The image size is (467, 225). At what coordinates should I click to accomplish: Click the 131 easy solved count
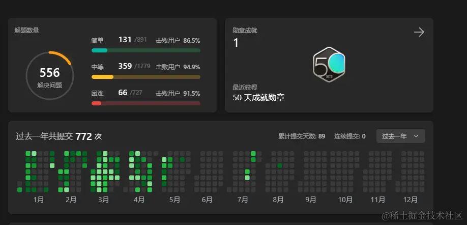125,40
